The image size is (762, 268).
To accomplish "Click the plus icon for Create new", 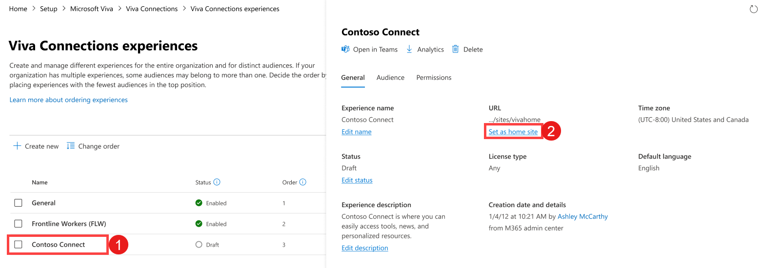I will point(17,146).
